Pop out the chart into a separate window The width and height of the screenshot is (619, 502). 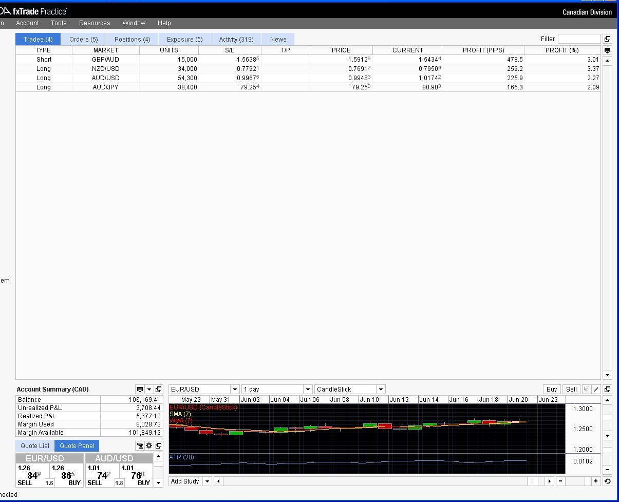[x=608, y=389]
